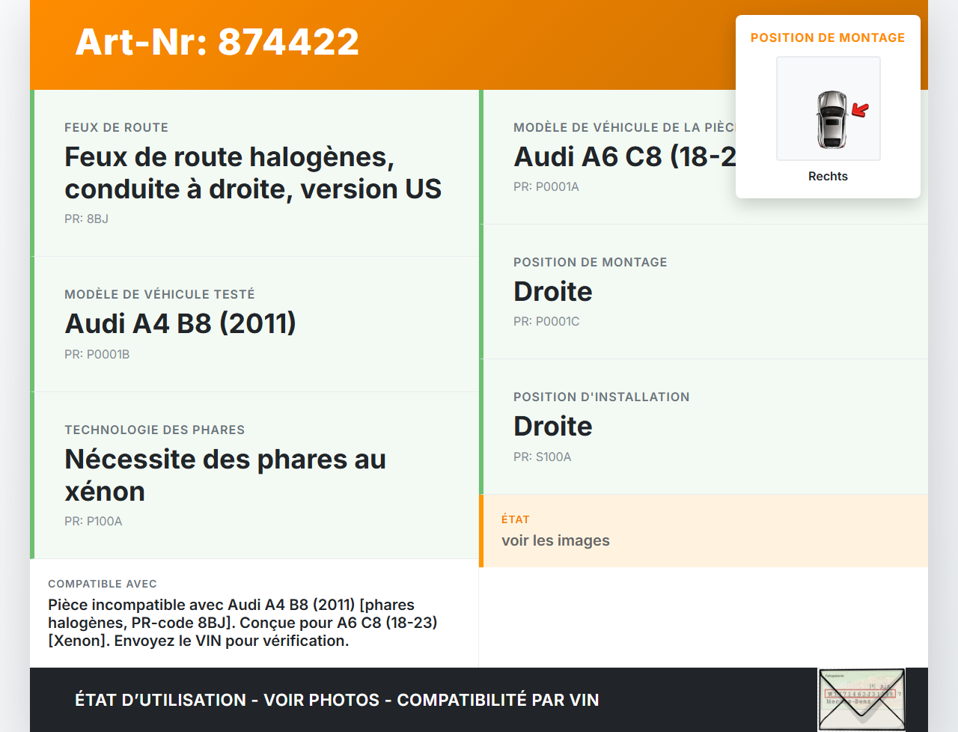This screenshot has width=958, height=732.
Task: Click the POSITION DE MONTAGE panel header
Action: [x=828, y=37]
